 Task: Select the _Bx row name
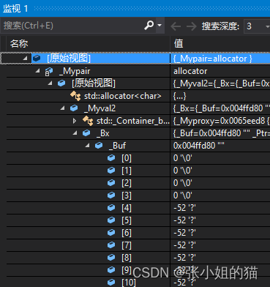[103, 133]
